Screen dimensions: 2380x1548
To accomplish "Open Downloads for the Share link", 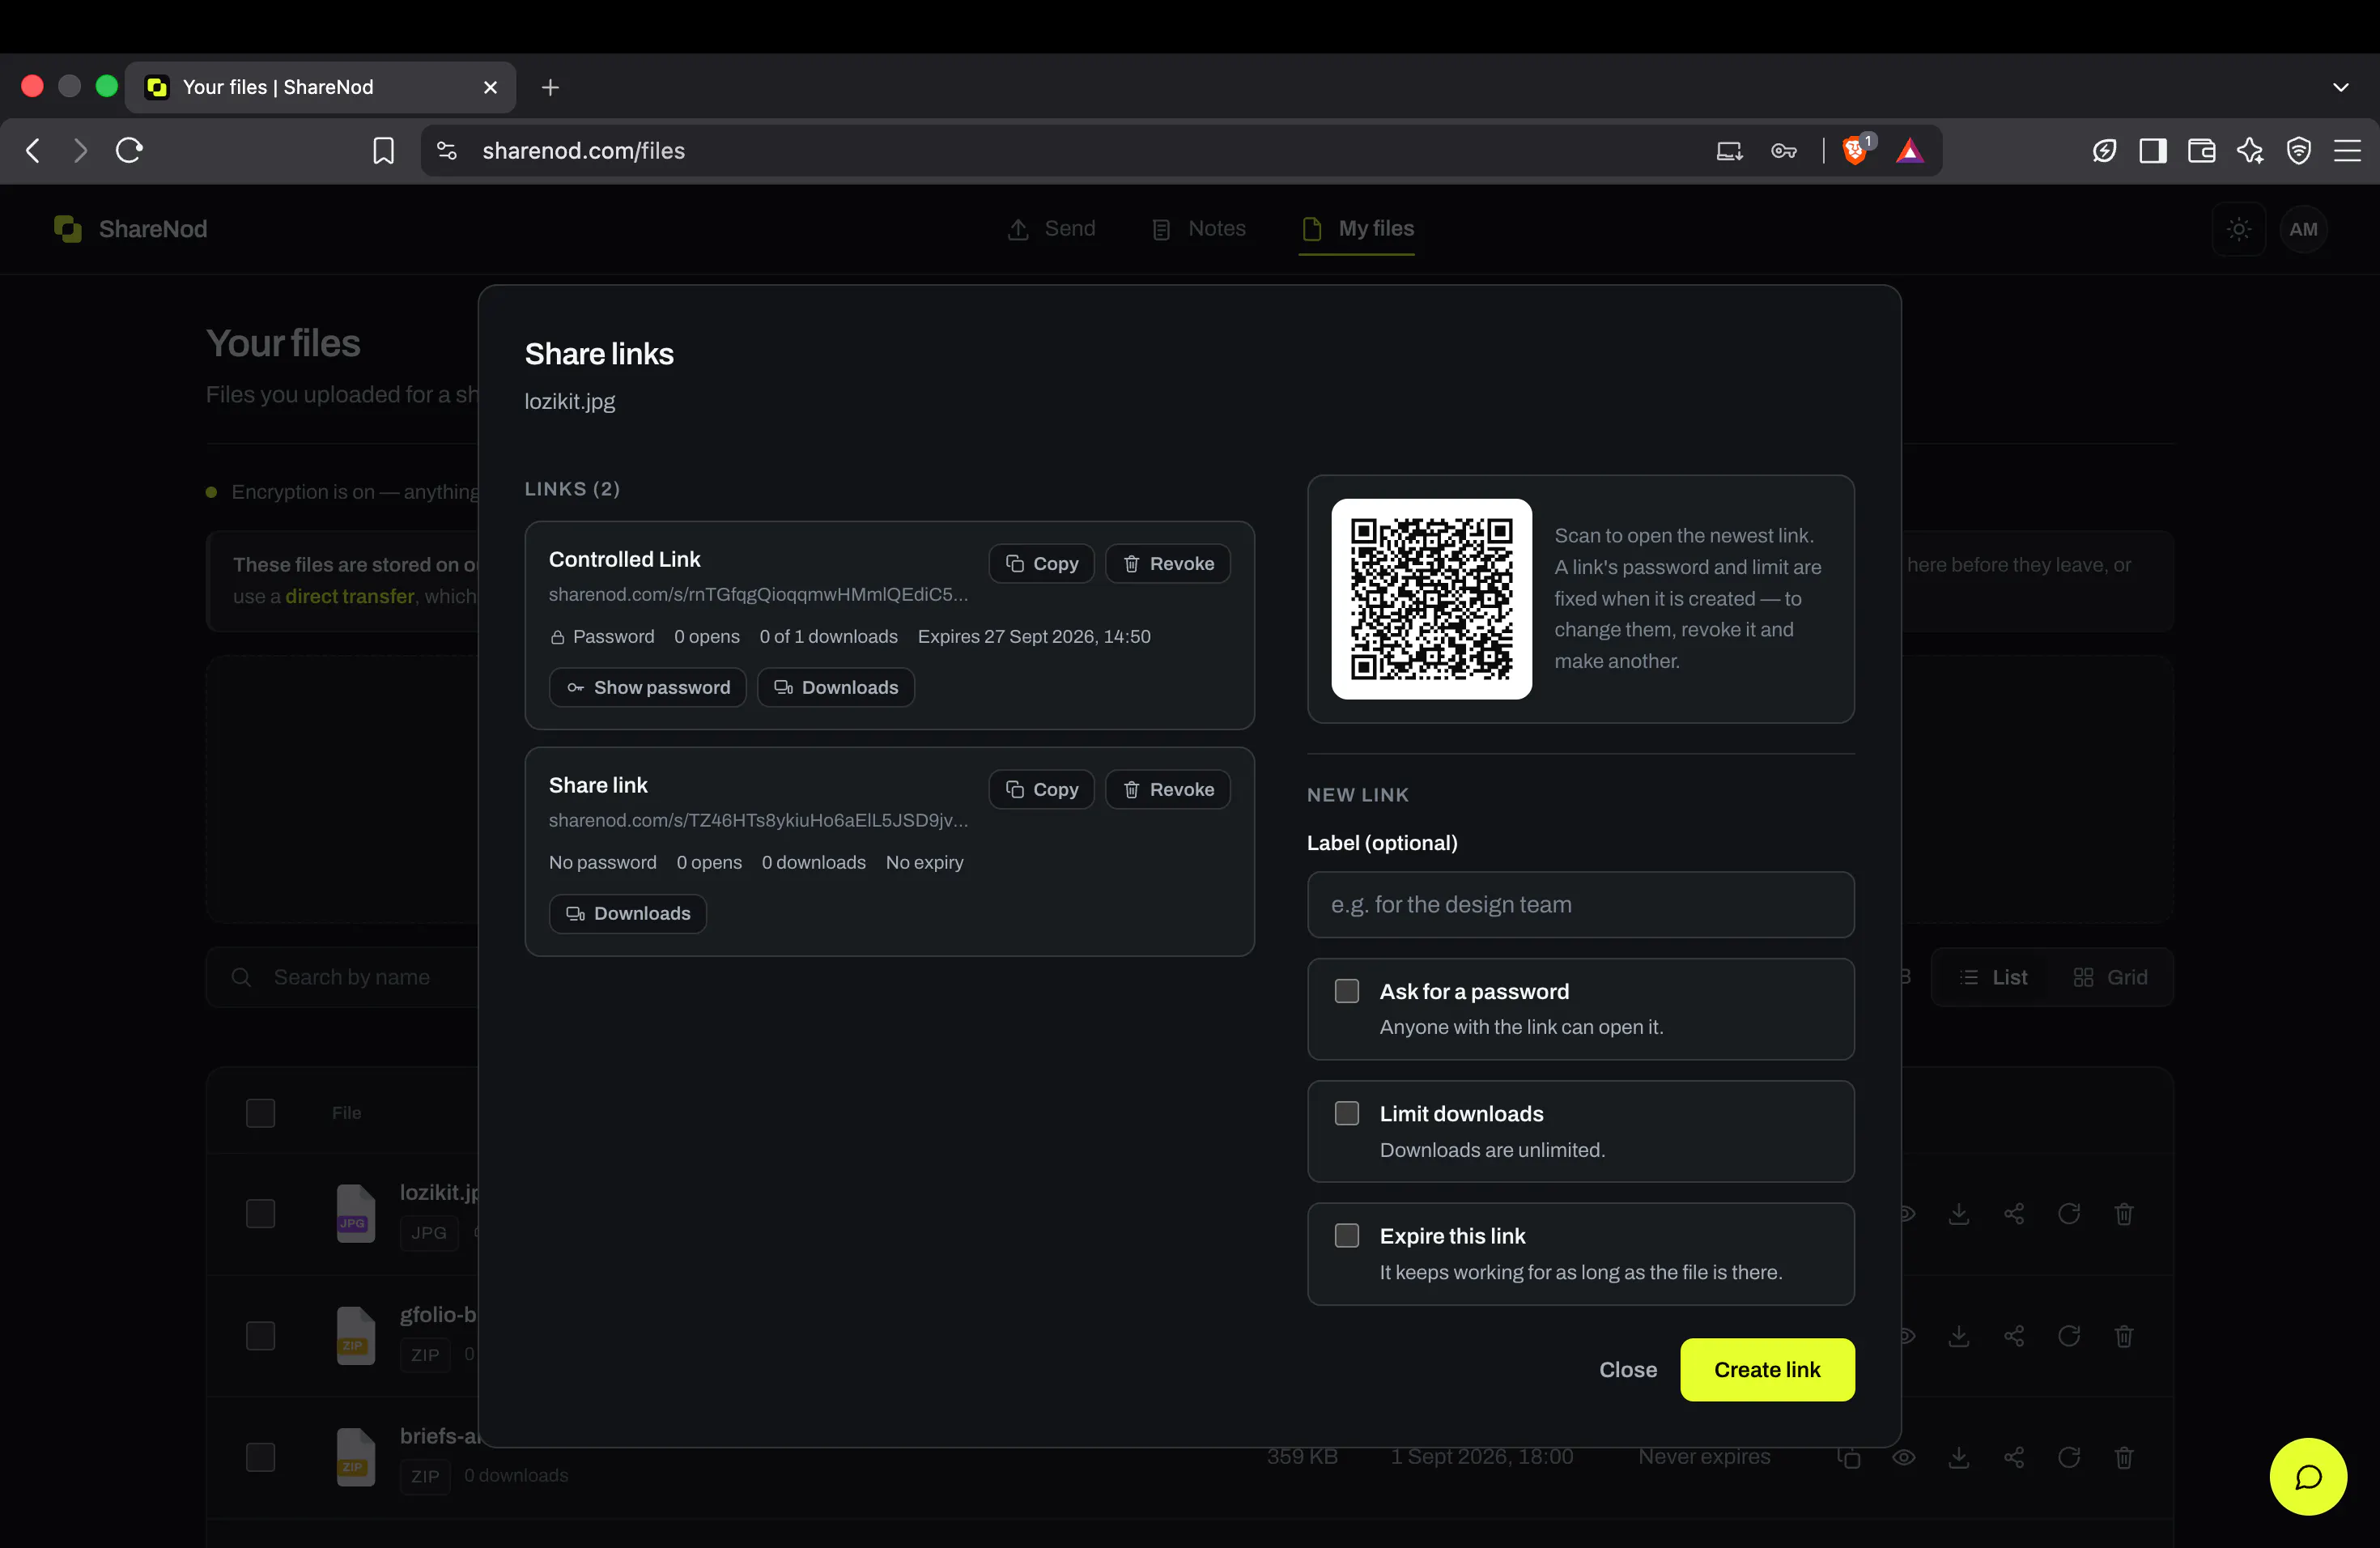I will tap(627, 913).
